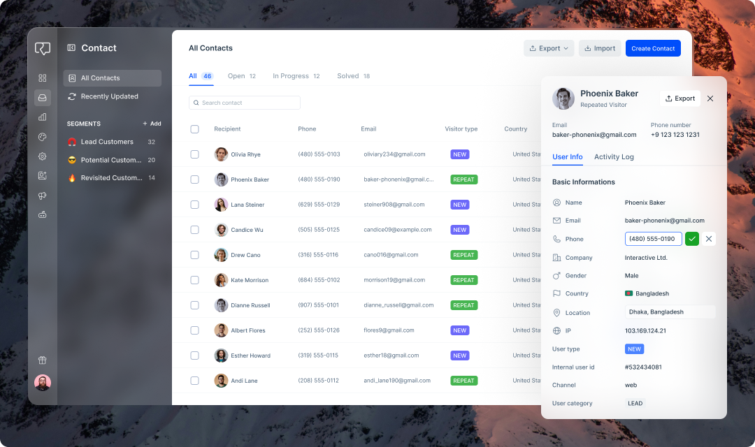Click Add next to the SEGMENTS heading

click(x=152, y=124)
